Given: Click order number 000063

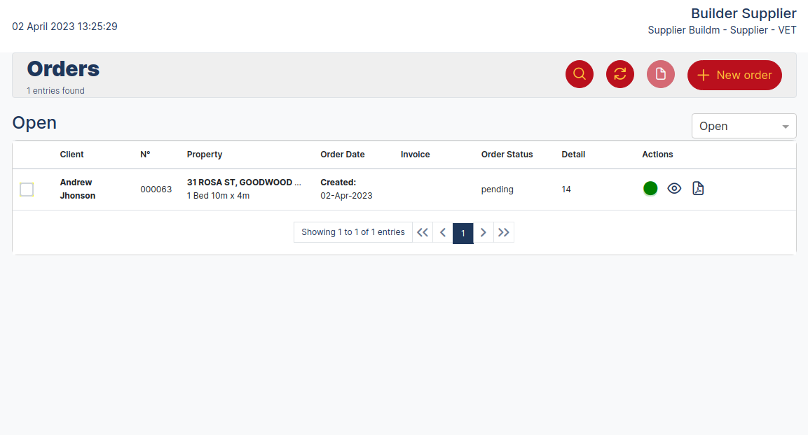Looking at the screenshot, I should (156, 190).
